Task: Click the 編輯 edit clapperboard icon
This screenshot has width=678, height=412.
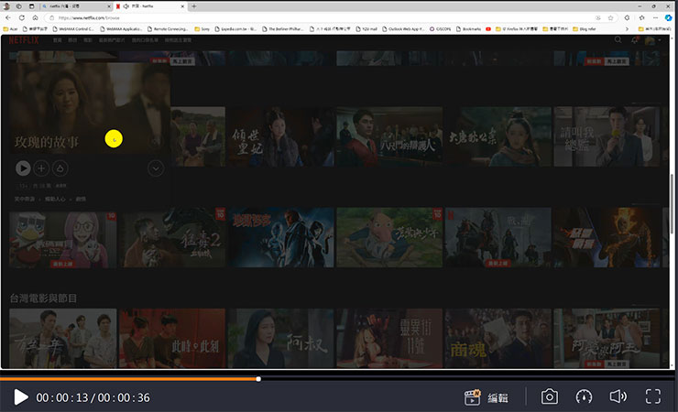Action: pos(473,397)
